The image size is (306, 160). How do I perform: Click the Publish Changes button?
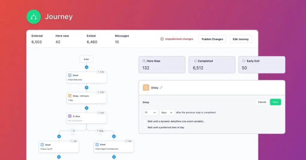coord(212,39)
